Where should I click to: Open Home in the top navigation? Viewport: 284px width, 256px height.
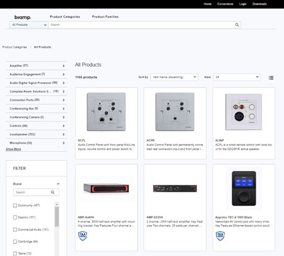[207, 4]
